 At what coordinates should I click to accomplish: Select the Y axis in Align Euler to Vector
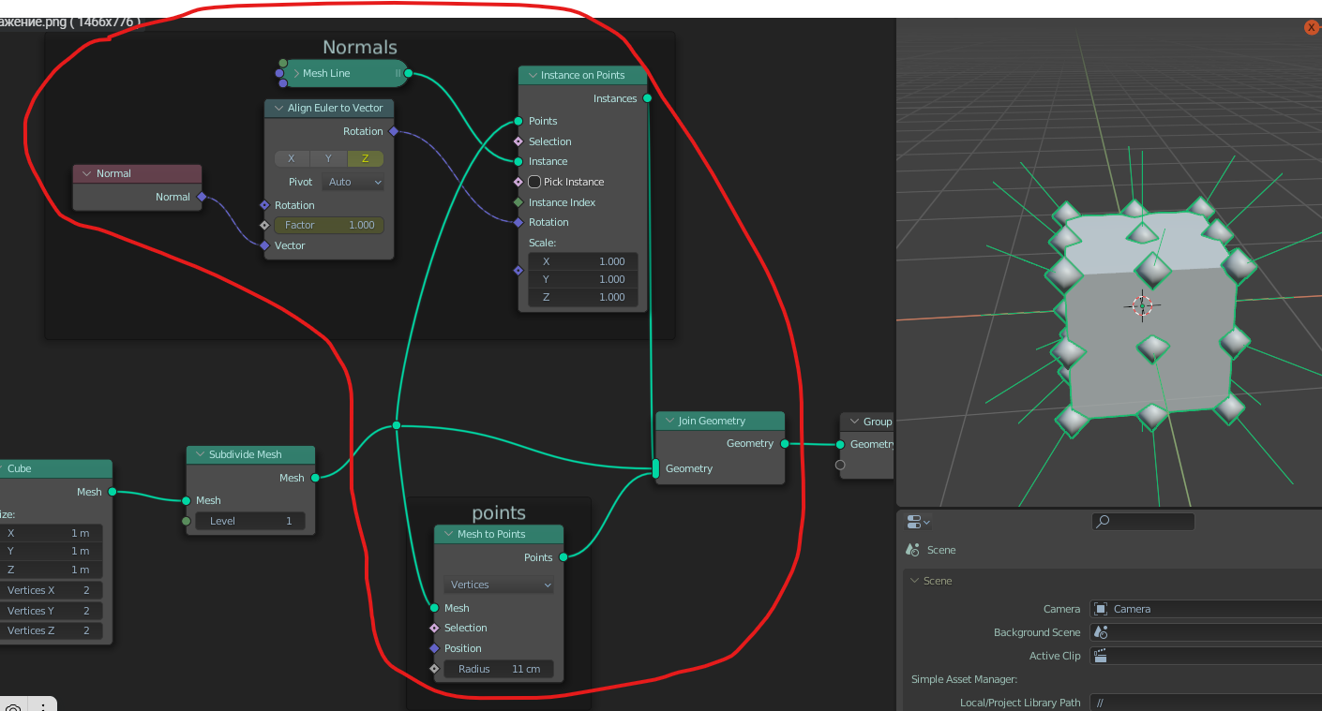(328, 158)
